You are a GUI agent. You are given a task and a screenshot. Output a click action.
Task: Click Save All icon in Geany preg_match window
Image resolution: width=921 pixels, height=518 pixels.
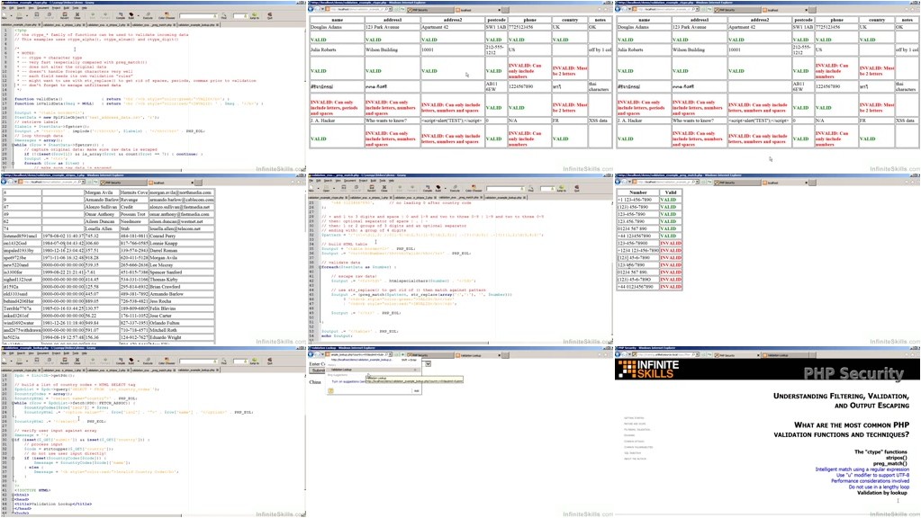(356, 188)
